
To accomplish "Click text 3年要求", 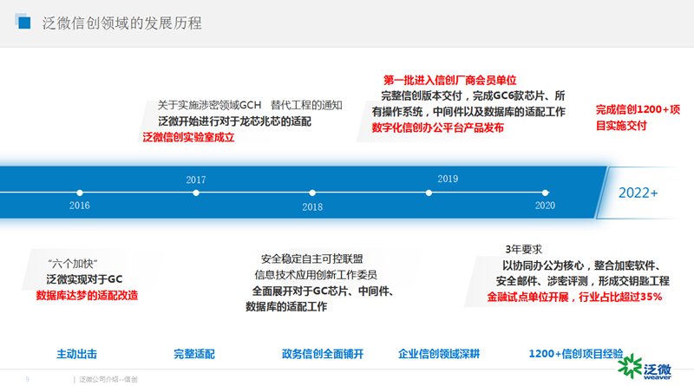I will pyautogui.click(x=524, y=249).
